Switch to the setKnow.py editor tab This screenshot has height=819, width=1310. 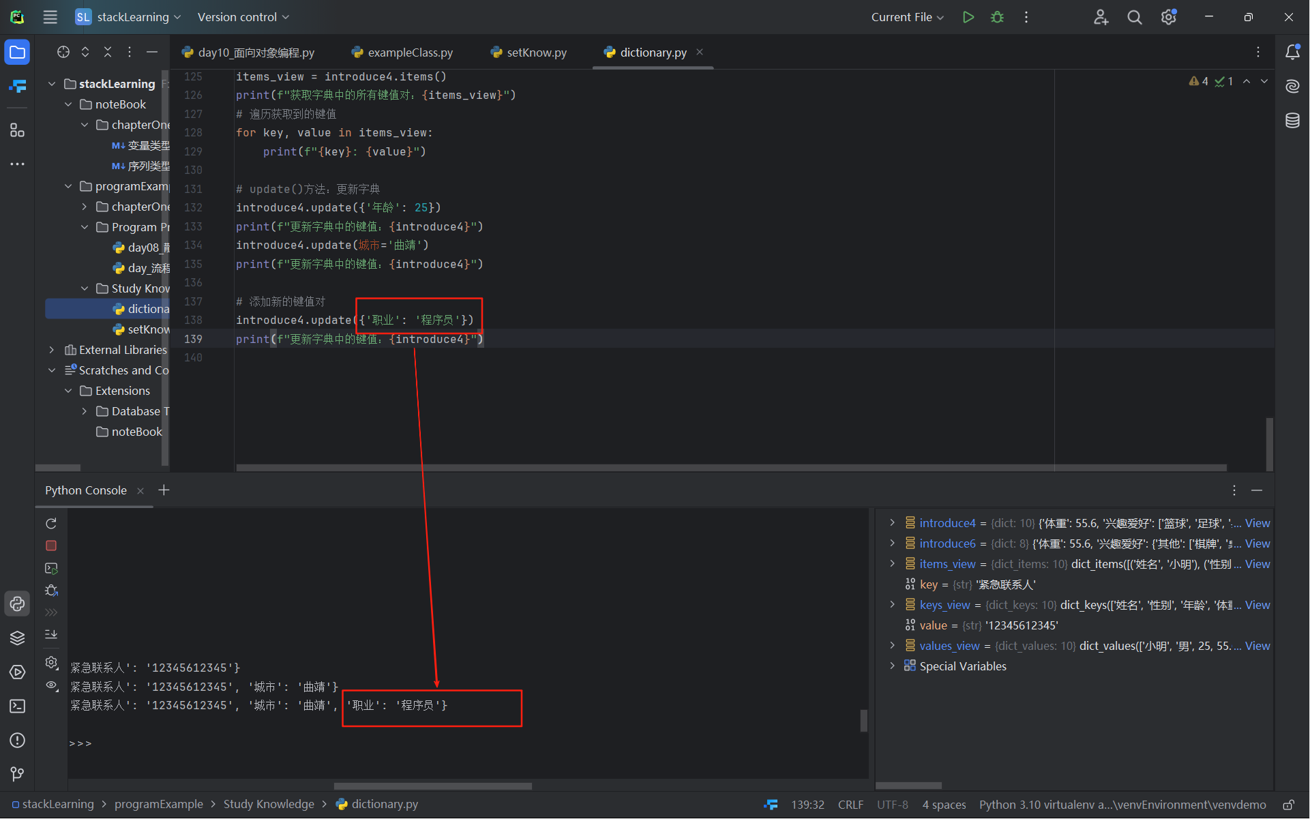(x=536, y=53)
